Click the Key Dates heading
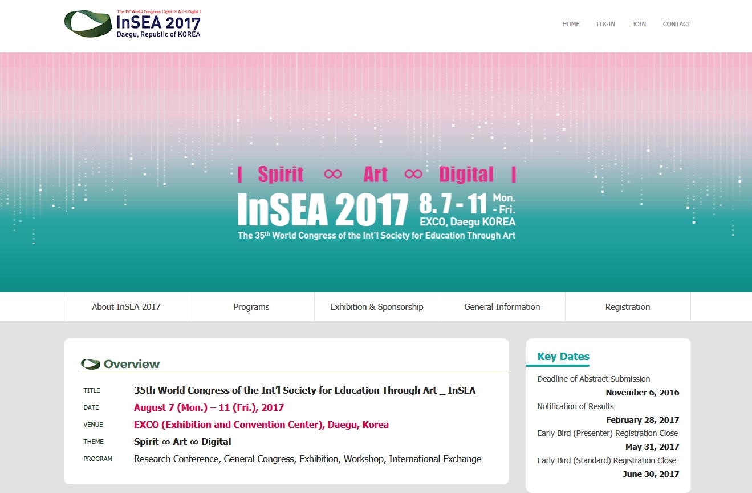The image size is (752, 493). tap(563, 357)
